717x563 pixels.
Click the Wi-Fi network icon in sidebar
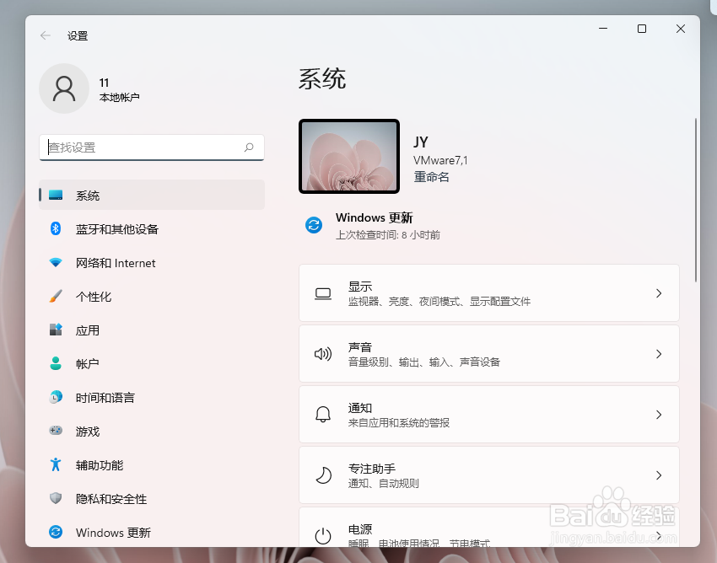[56, 263]
